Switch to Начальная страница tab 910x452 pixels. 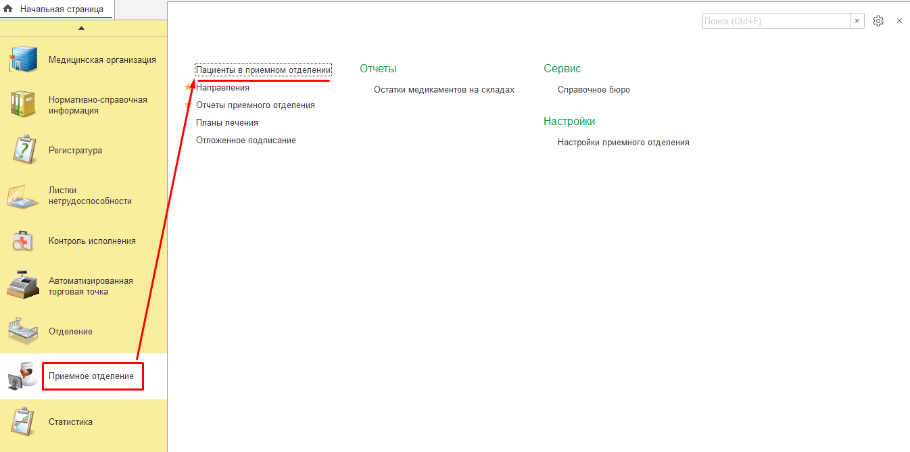57,9
